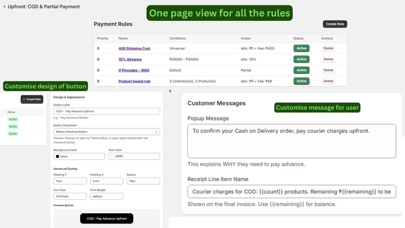Click the '3 Collection(s), 2 Product(s)' cell
405x228 pixels.
(192, 81)
